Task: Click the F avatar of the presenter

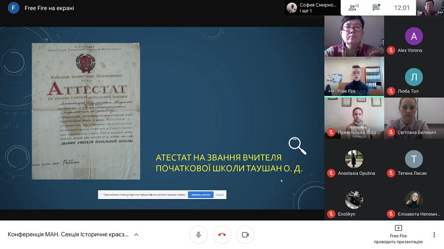Action: click(x=13, y=8)
